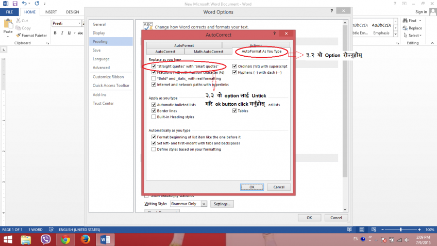
Task: Switch to Web Layout view icon
Action: click(374, 229)
